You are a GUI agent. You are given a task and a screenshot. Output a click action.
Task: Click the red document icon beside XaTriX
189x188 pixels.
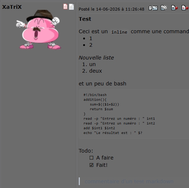click(x=65, y=7)
